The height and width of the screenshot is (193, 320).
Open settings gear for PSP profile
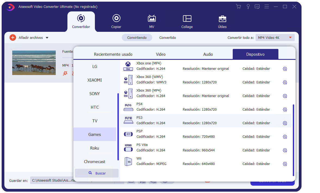click(285, 137)
